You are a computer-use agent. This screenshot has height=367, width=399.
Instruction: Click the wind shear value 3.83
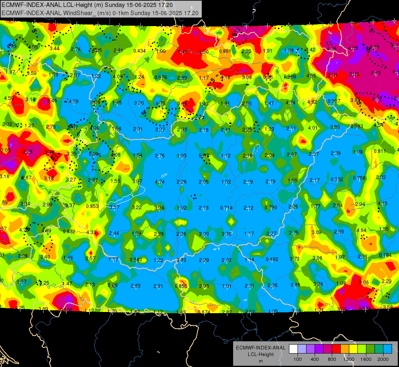tap(181, 260)
